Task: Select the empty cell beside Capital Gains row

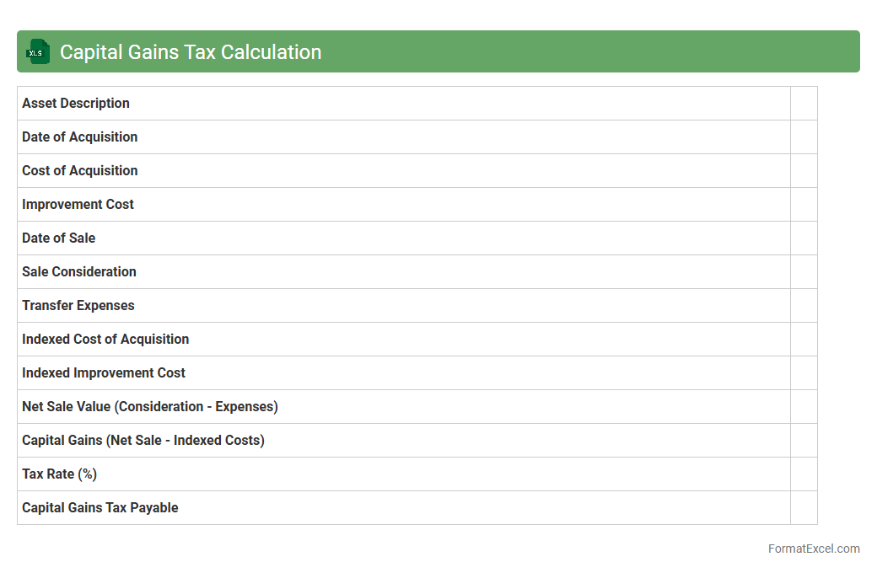Action: (804, 441)
